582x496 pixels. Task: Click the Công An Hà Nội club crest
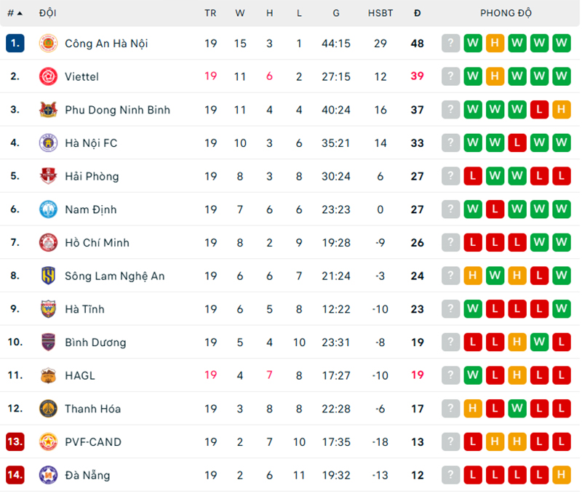point(48,43)
